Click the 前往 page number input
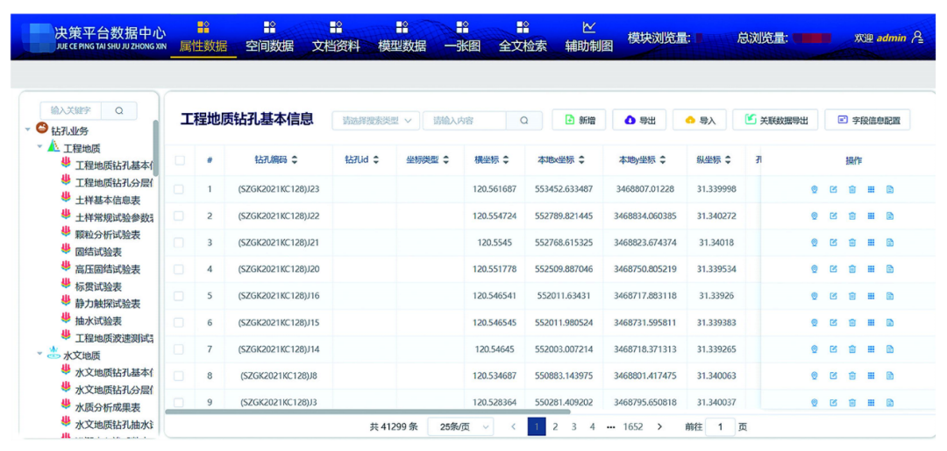This screenshot has height=451, width=947. click(x=720, y=426)
